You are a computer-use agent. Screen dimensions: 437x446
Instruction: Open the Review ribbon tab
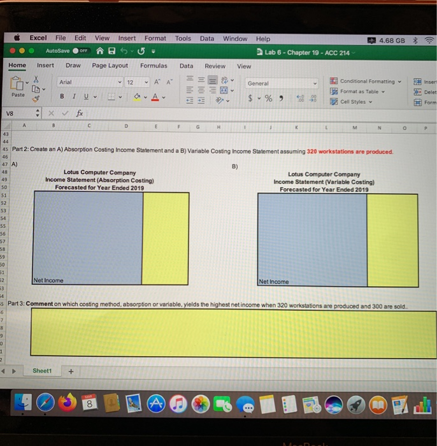(x=215, y=66)
